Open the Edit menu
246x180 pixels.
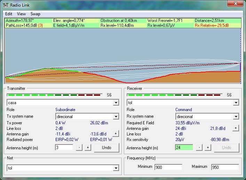coord(9,14)
